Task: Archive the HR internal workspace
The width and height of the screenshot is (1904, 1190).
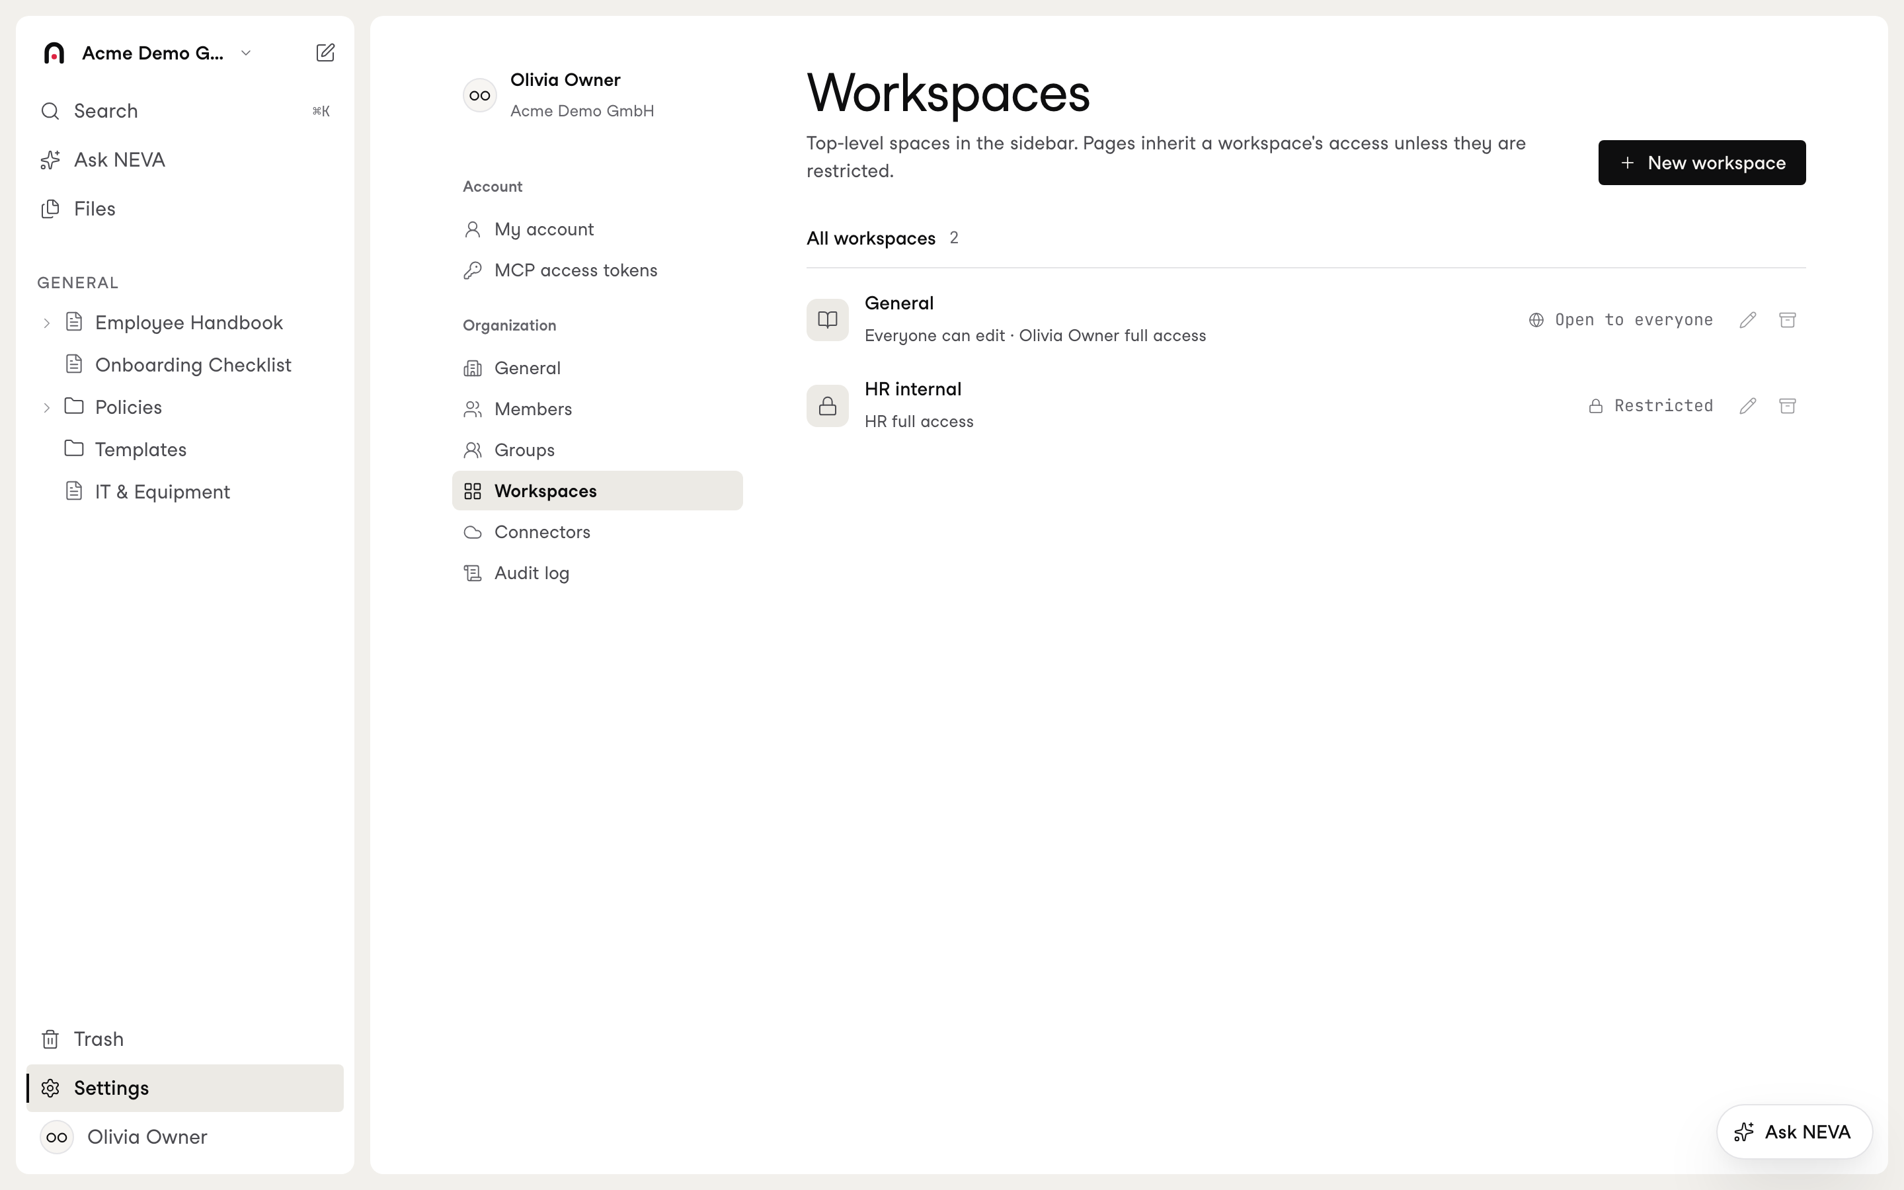Action: [1788, 405]
